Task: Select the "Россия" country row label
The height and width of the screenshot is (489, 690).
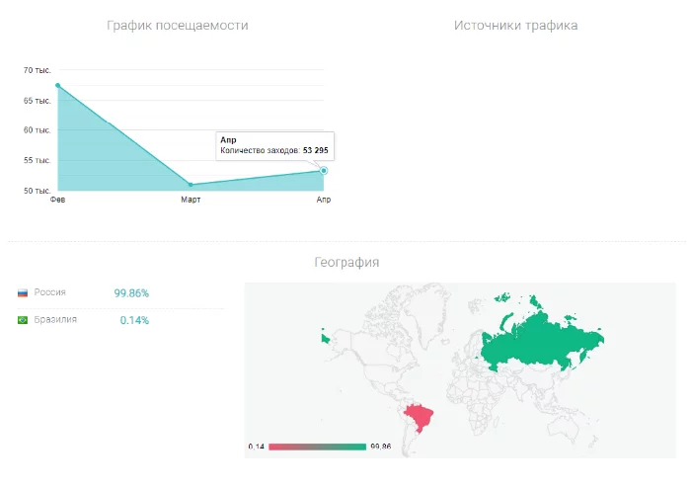Action: click(x=49, y=293)
